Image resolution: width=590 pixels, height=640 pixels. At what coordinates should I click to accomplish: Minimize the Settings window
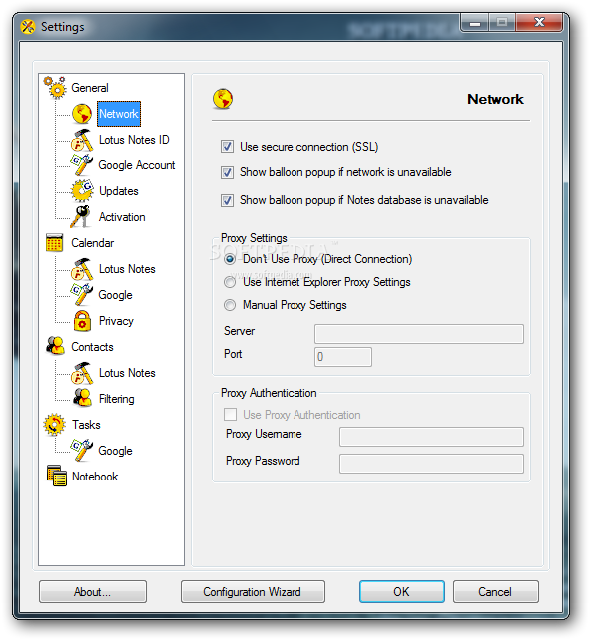click(x=475, y=23)
